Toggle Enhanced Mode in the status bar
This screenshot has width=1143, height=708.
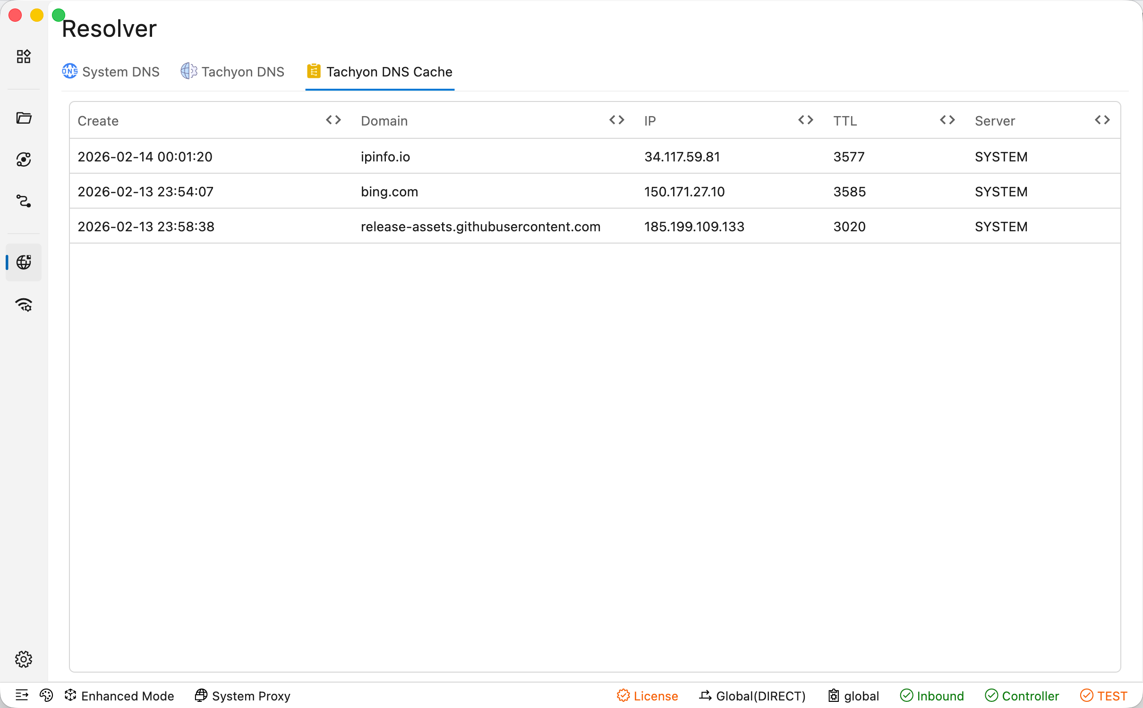[x=119, y=696]
